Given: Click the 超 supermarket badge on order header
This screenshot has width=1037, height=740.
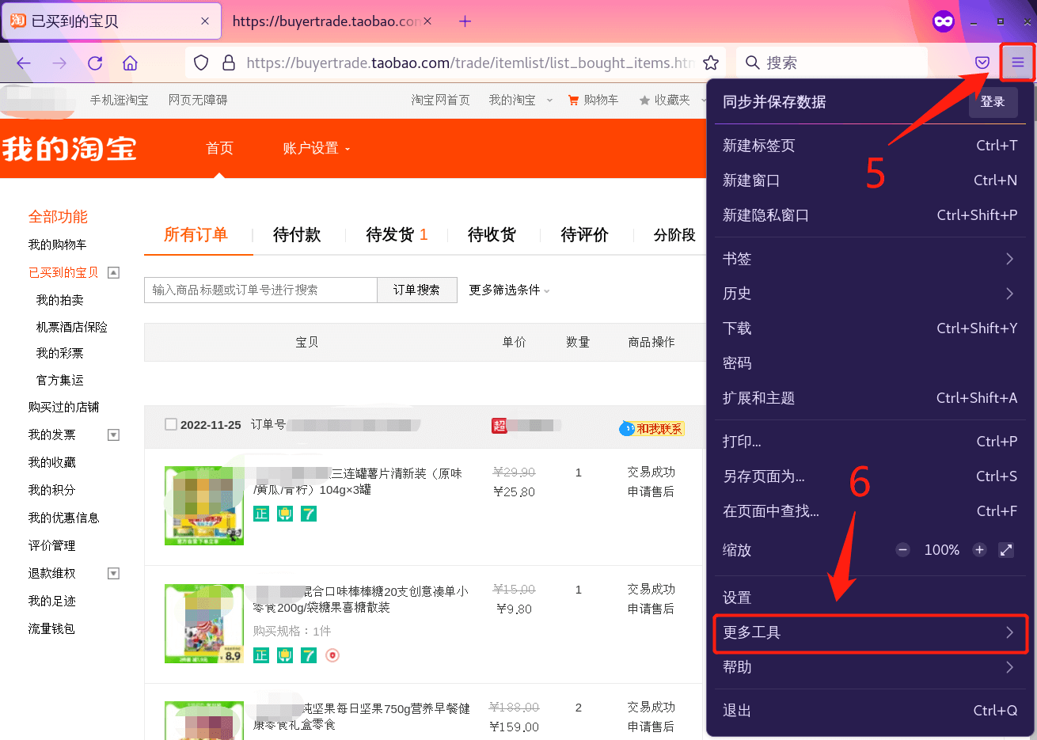Looking at the screenshot, I should [x=499, y=426].
